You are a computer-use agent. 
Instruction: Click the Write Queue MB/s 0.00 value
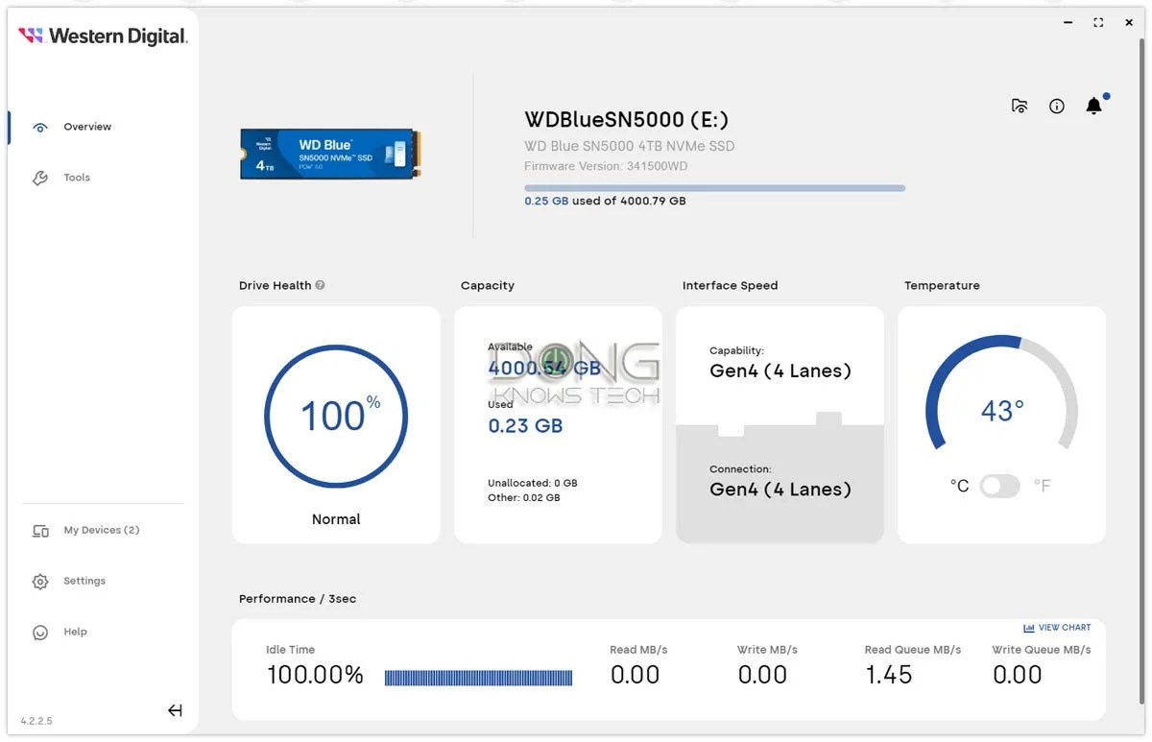pyautogui.click(x=1018, y=675)
